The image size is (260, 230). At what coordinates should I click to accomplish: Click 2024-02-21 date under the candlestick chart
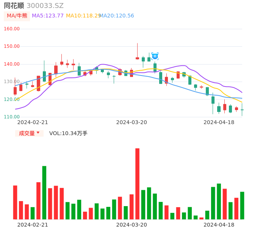point(33,122)
